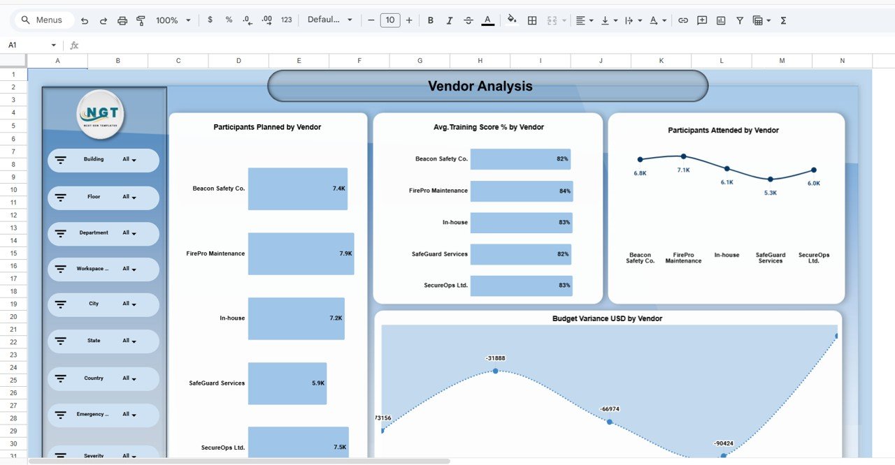Viewport: 895px width, 465px height.
Task: Activate the Paint format tool
Action: tap(141, 21)
